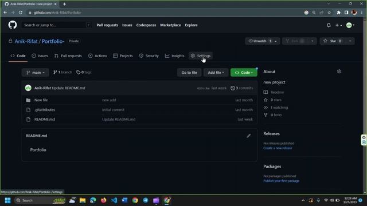The height and width of the screenshot is (206, 367).
Task: Open Firefox from taskbar
Action: click(x=103, y=200)
